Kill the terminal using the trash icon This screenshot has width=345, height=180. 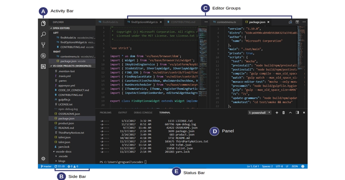tap(284, 113)
